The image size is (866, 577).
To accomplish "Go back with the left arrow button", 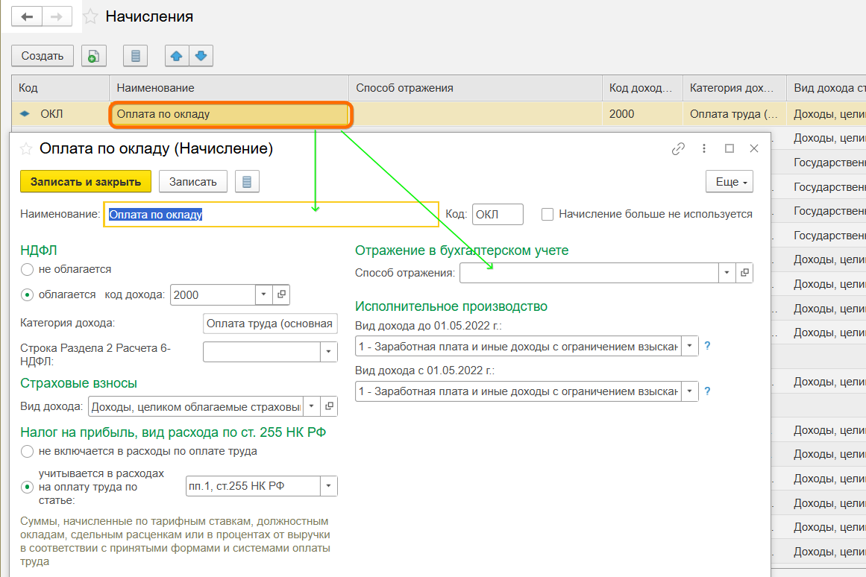I will click(27, 16).
